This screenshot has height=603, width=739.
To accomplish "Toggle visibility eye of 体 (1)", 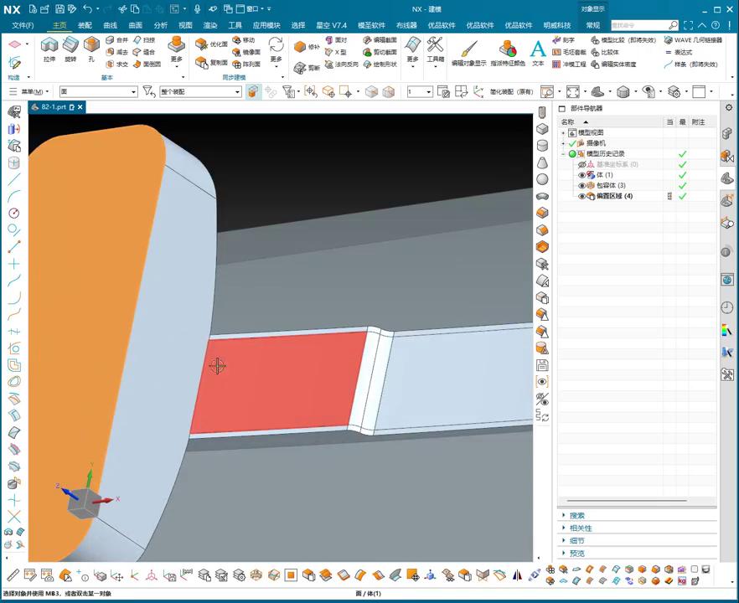I will (581, 175).
